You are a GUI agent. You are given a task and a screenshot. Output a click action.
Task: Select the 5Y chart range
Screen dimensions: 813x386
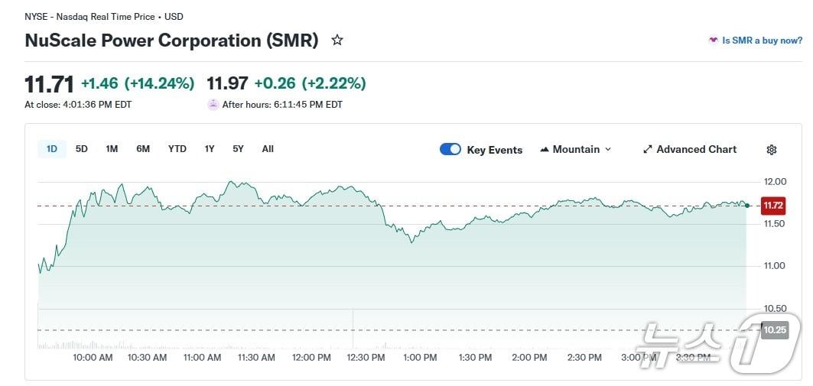click(239, 149)
